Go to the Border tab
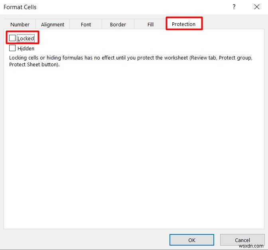Image resolution: width=268 pixels, height=250 pixels. 118,24
